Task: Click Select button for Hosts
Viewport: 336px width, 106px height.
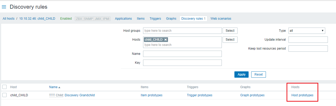Action: click(230, 39)
